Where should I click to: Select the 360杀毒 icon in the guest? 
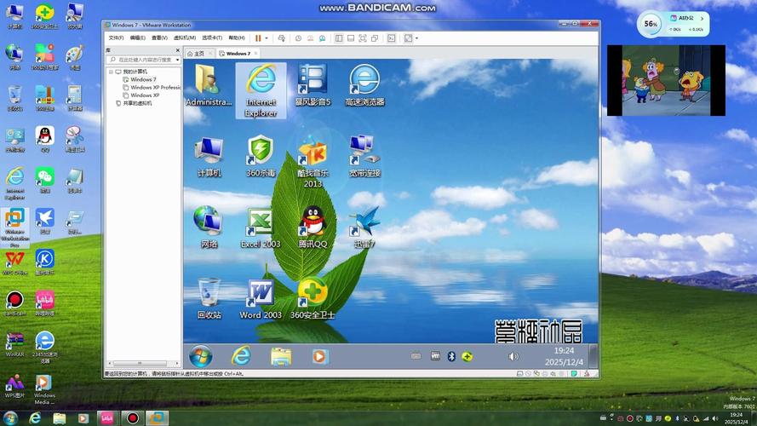261,156
